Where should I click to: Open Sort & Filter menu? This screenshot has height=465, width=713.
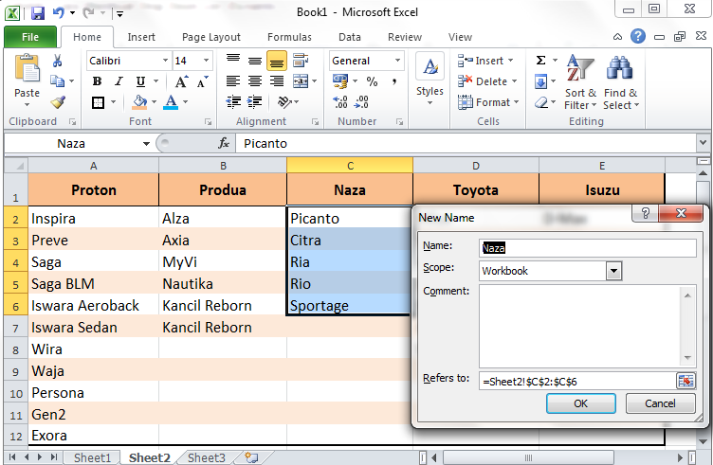(x=580, y=81)
